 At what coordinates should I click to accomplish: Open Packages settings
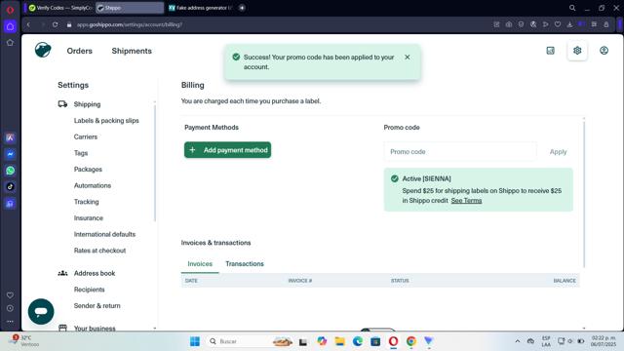(x=88, y=170)
